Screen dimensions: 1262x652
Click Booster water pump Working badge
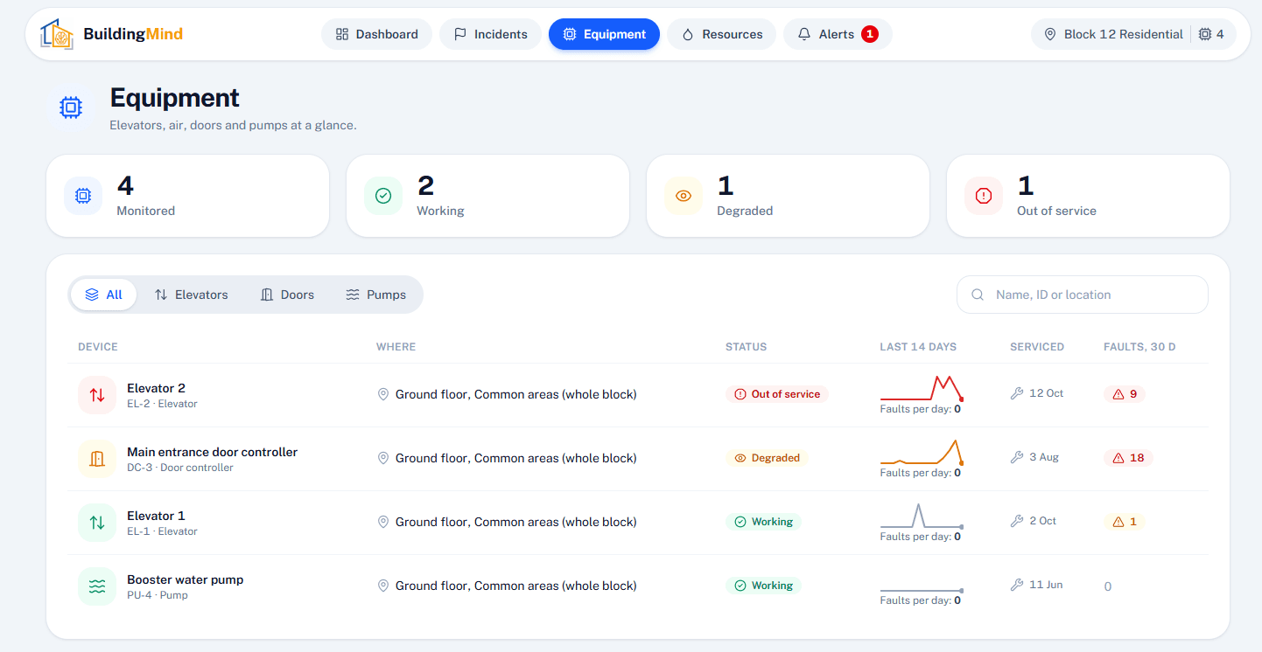pos(763,586)
